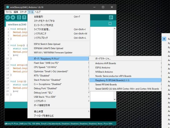
Task: Open シリアルモニタ from the menu
Action: pyautogui.click(x=59, y=34)
